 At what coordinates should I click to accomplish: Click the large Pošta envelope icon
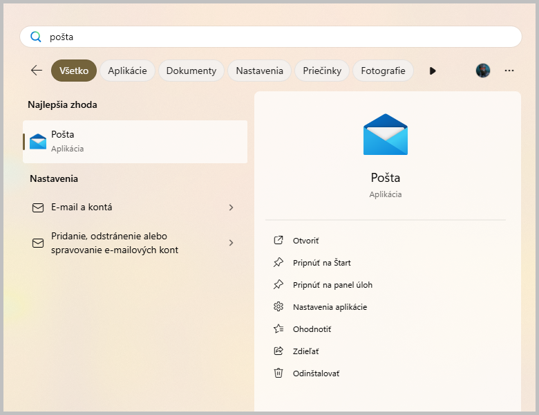(386, 135)
